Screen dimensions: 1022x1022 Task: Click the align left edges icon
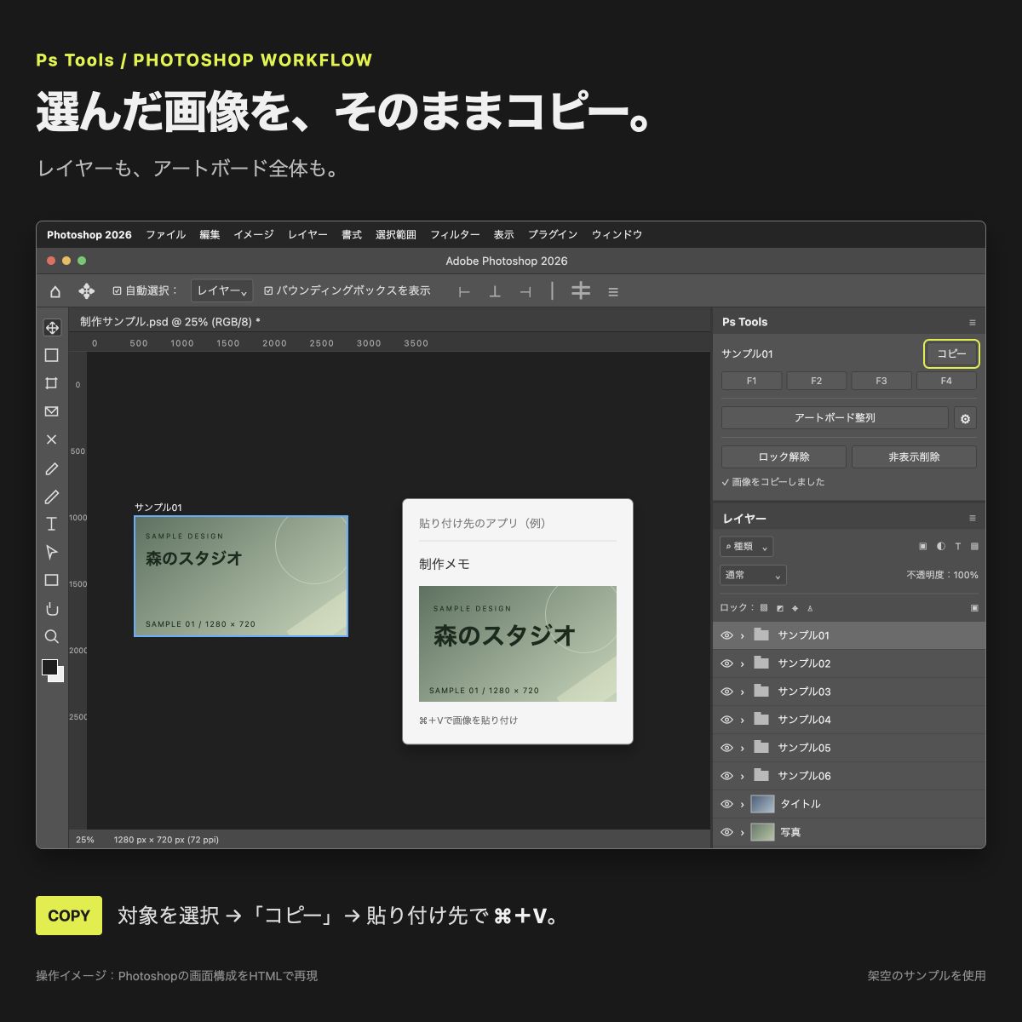coord(464,292)
